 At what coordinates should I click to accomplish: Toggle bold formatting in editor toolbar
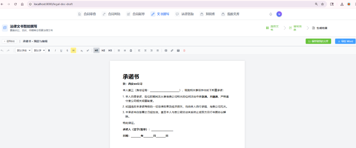(49, 50)
